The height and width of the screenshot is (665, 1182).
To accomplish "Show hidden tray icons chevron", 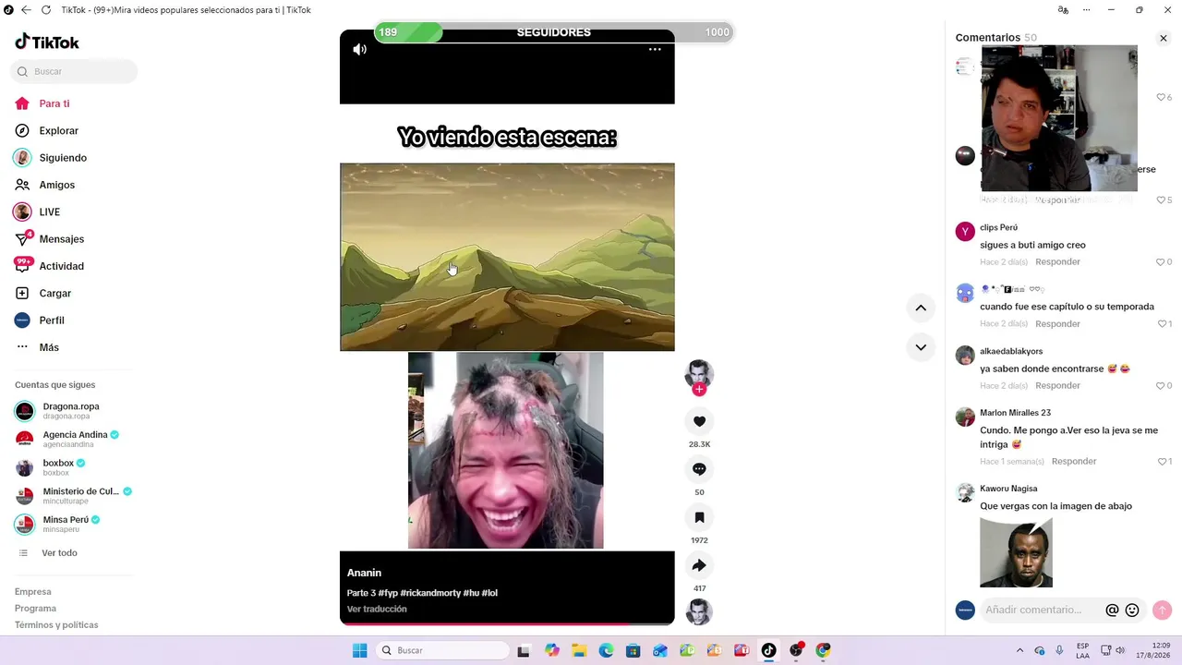I will point(1019,650).
